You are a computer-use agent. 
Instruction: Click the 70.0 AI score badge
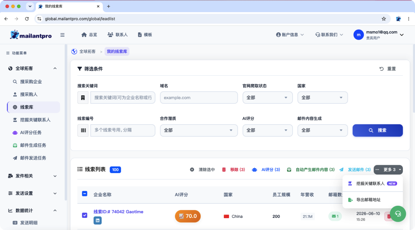click(x=188, y=216)
